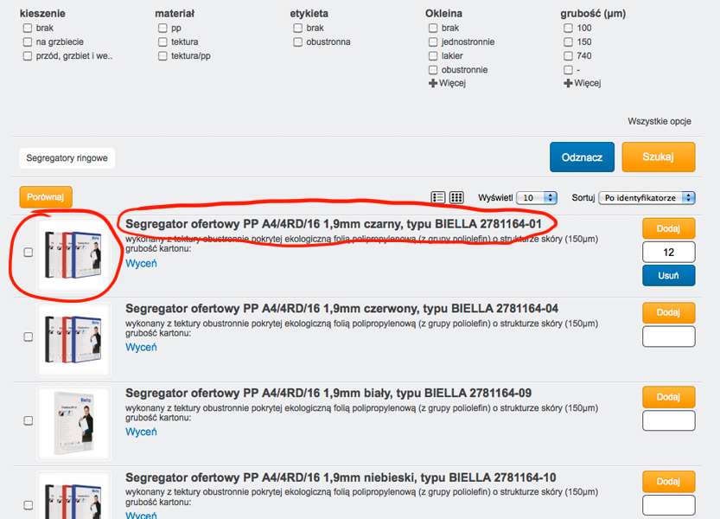The width and height of the screenshot is (720, 519).
Task: Select Okleina 'brak' checkbox
Action: 433,28
